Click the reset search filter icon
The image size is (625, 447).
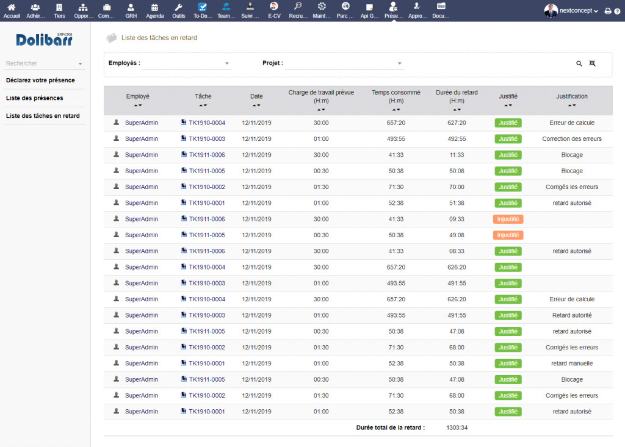coord(592,63)
